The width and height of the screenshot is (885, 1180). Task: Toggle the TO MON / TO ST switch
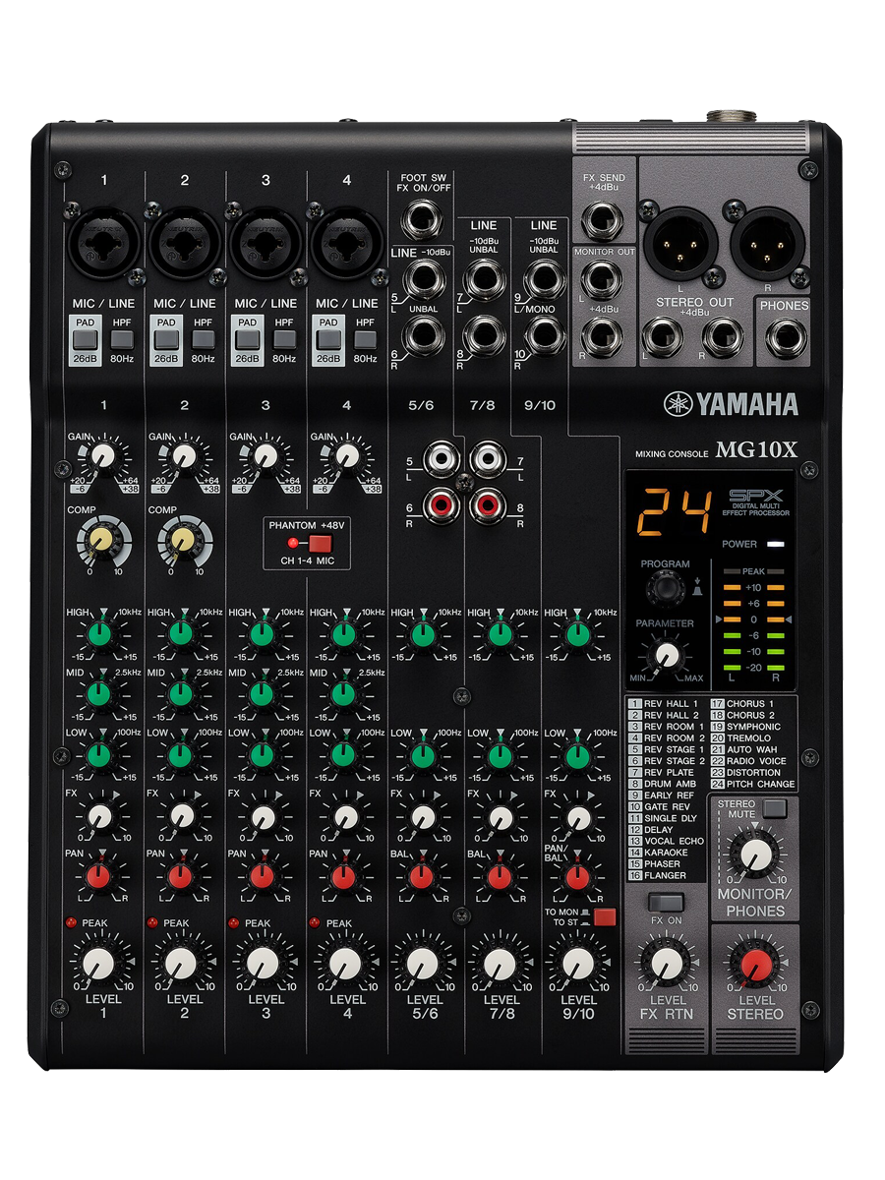coord(605,918)
